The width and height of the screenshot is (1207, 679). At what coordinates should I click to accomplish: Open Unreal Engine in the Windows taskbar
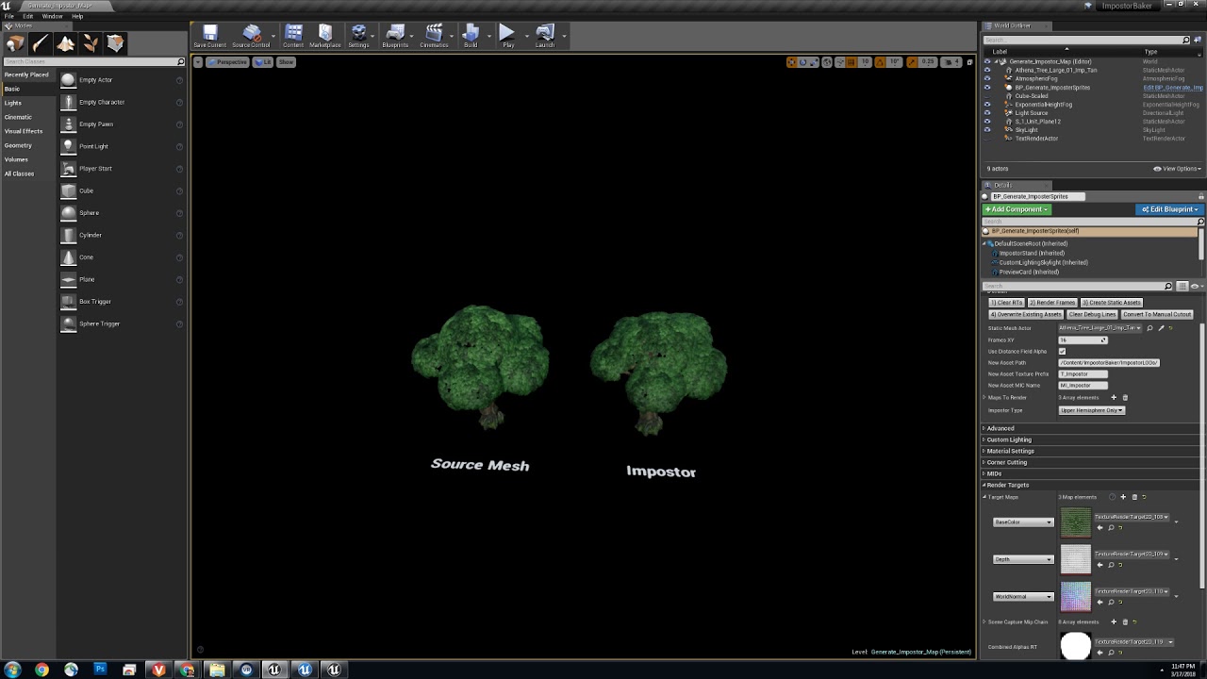point(274,670)
